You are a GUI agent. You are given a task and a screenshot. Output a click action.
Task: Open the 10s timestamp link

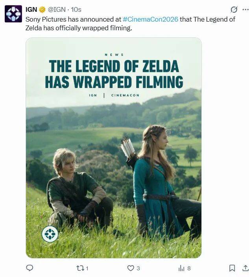pyautogui.click(x=76, y=9)
